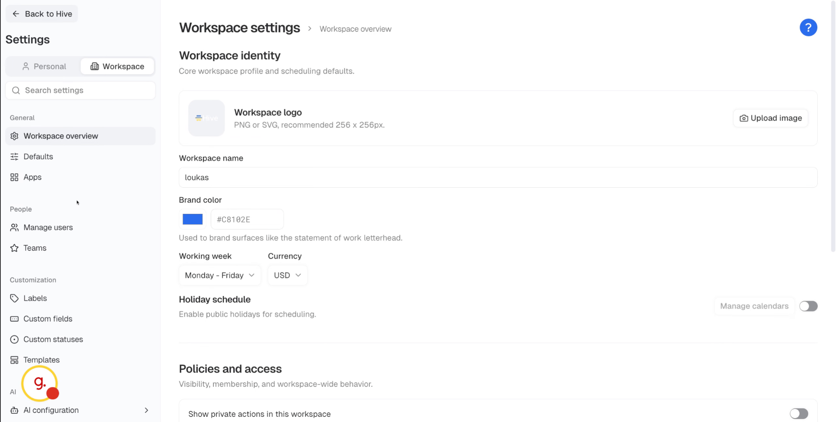Click the Workspace overview gear icon
The image size is (836, 422).
(x=14, y=136)
